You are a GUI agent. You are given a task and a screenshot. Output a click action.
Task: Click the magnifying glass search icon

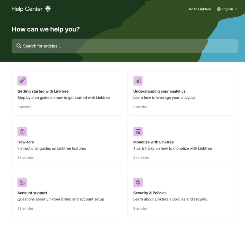click(x=19, y=46)
